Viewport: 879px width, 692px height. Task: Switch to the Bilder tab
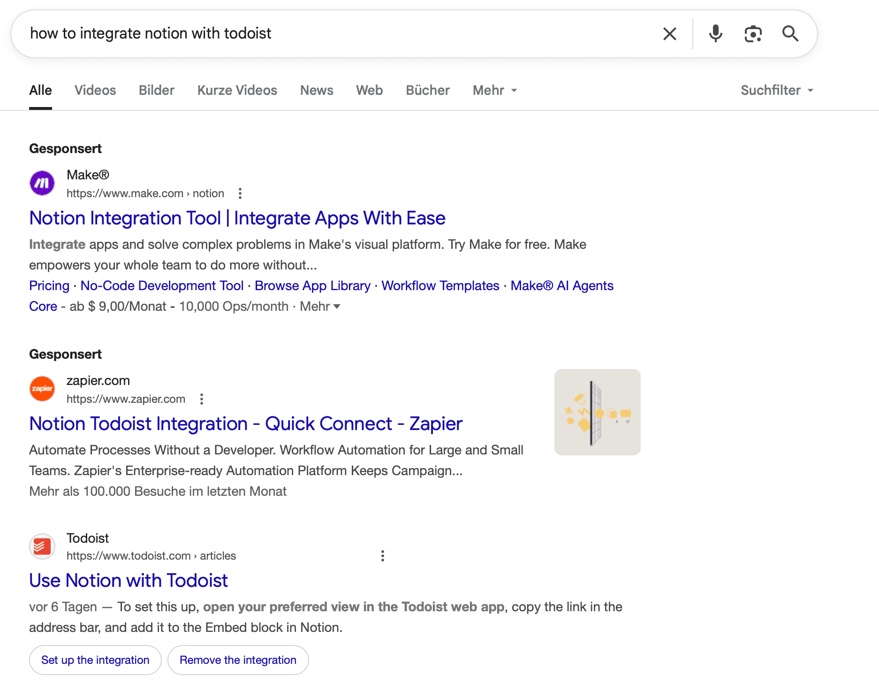(x=157, y=90)
